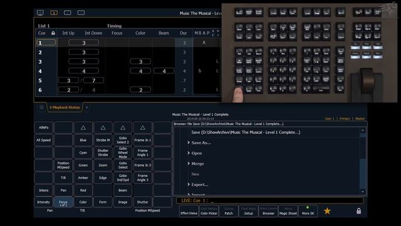Image resolution: width=401 pixels, height=226 pixels.
Task: Select the Gobo Wheel Mode tile
Action: [x=123, y=153]
